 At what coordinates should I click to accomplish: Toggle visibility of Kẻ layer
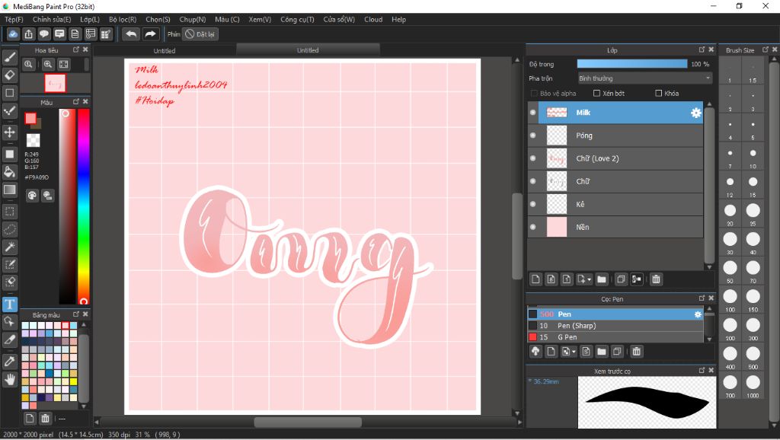532,204
